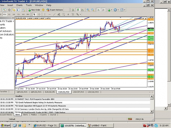Switch to the EURUSD,M5 chart tab

coord(50,92)
